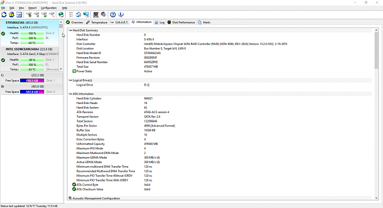Click the Bytes Per Sector row
This screenshot has width=383, height=208.
(x=220, y=125)
